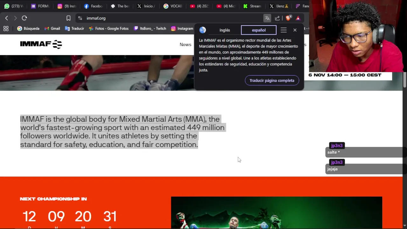Click the 449 millones translated text
Screen dimensions: 407x229
pos(275,52)
